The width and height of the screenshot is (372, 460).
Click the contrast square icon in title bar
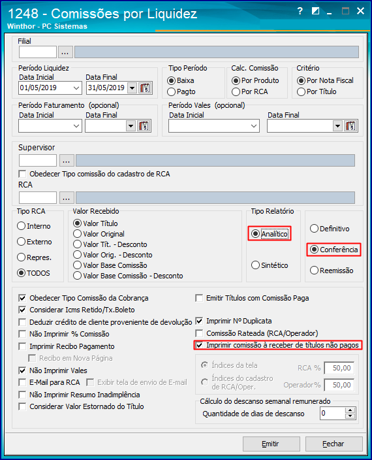click(x=315, y=11)
